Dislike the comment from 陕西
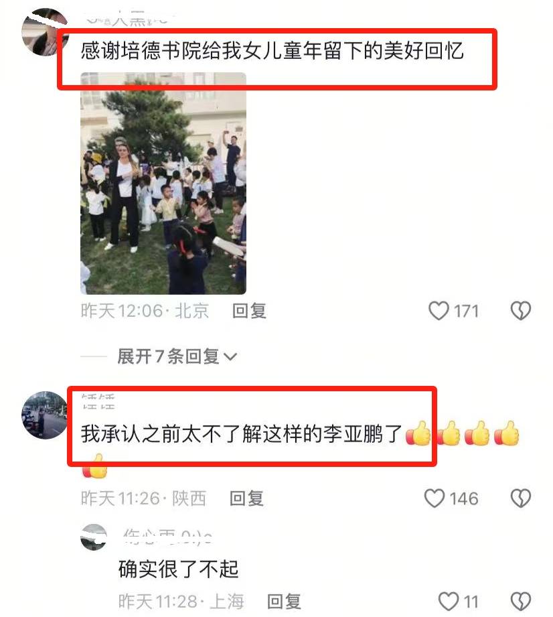Screen dimensions: 553x617 (521, 498)
